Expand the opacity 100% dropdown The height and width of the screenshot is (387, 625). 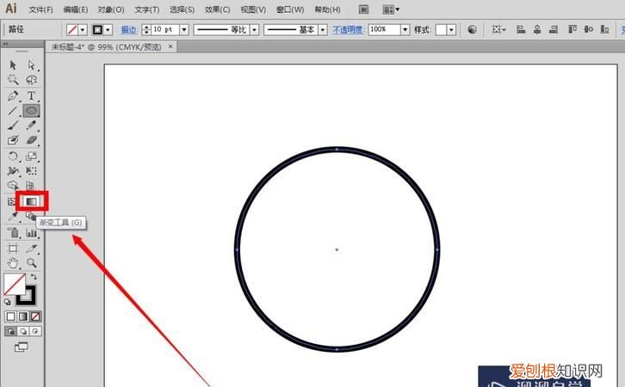tap(405, 29)
